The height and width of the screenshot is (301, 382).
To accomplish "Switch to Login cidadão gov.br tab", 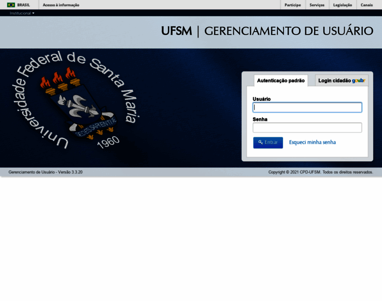I will pyautogui.click(x=342, y=80).
